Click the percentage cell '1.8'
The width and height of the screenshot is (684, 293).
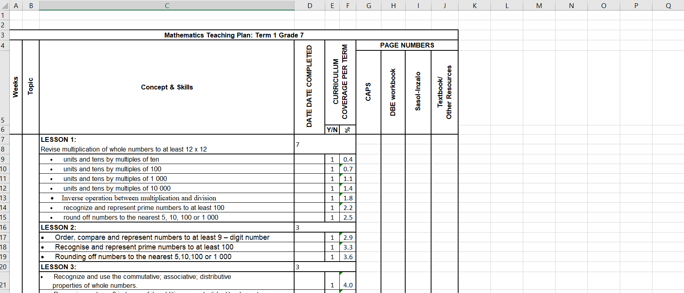347,198
